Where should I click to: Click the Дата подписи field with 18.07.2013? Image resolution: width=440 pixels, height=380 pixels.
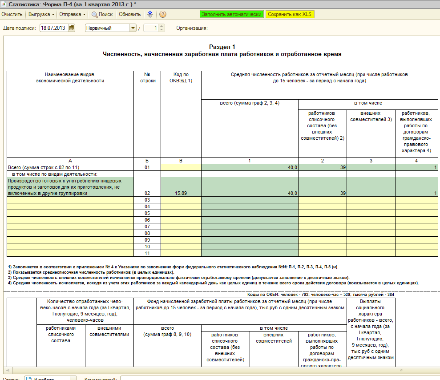click(54, 28)
